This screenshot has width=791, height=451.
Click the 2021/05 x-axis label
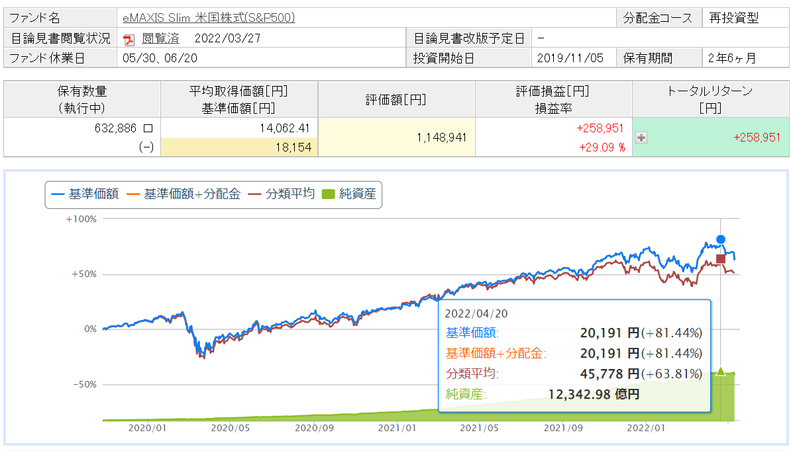(x=479, y=428)
